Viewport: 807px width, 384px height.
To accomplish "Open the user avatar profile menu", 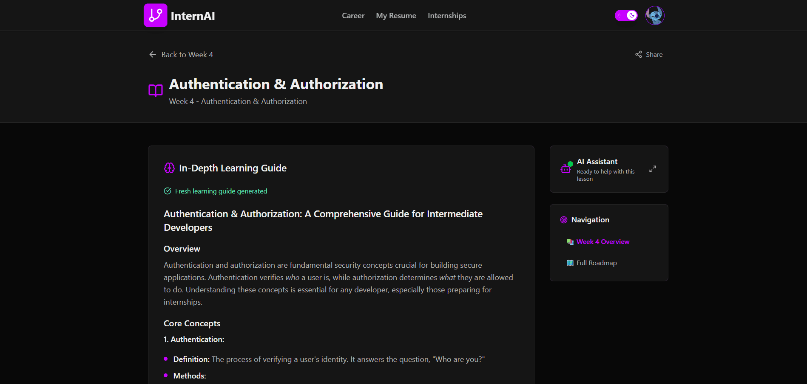I will (x=655, y=16).
